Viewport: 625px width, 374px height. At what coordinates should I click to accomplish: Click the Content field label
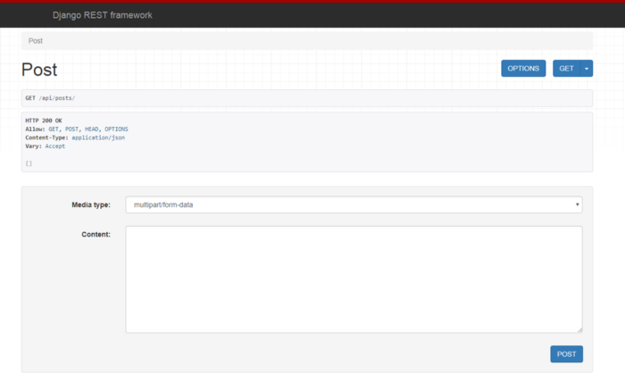pyautogui.click(x=96, y=234)
